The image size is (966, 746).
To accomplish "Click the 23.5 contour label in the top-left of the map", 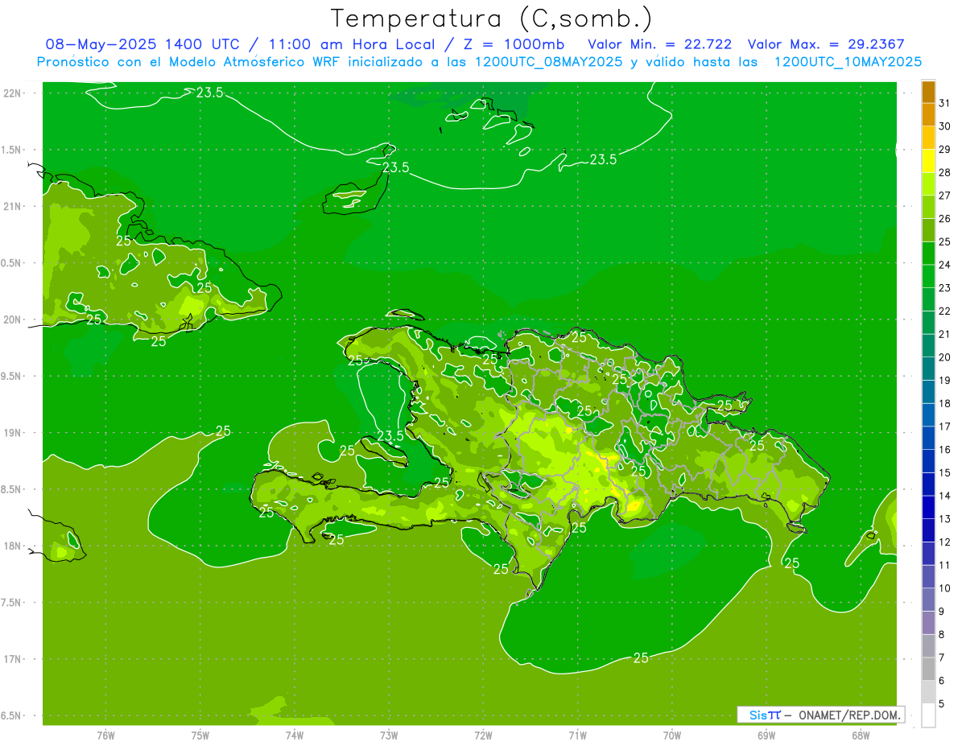I will click(x=209, y=93).
